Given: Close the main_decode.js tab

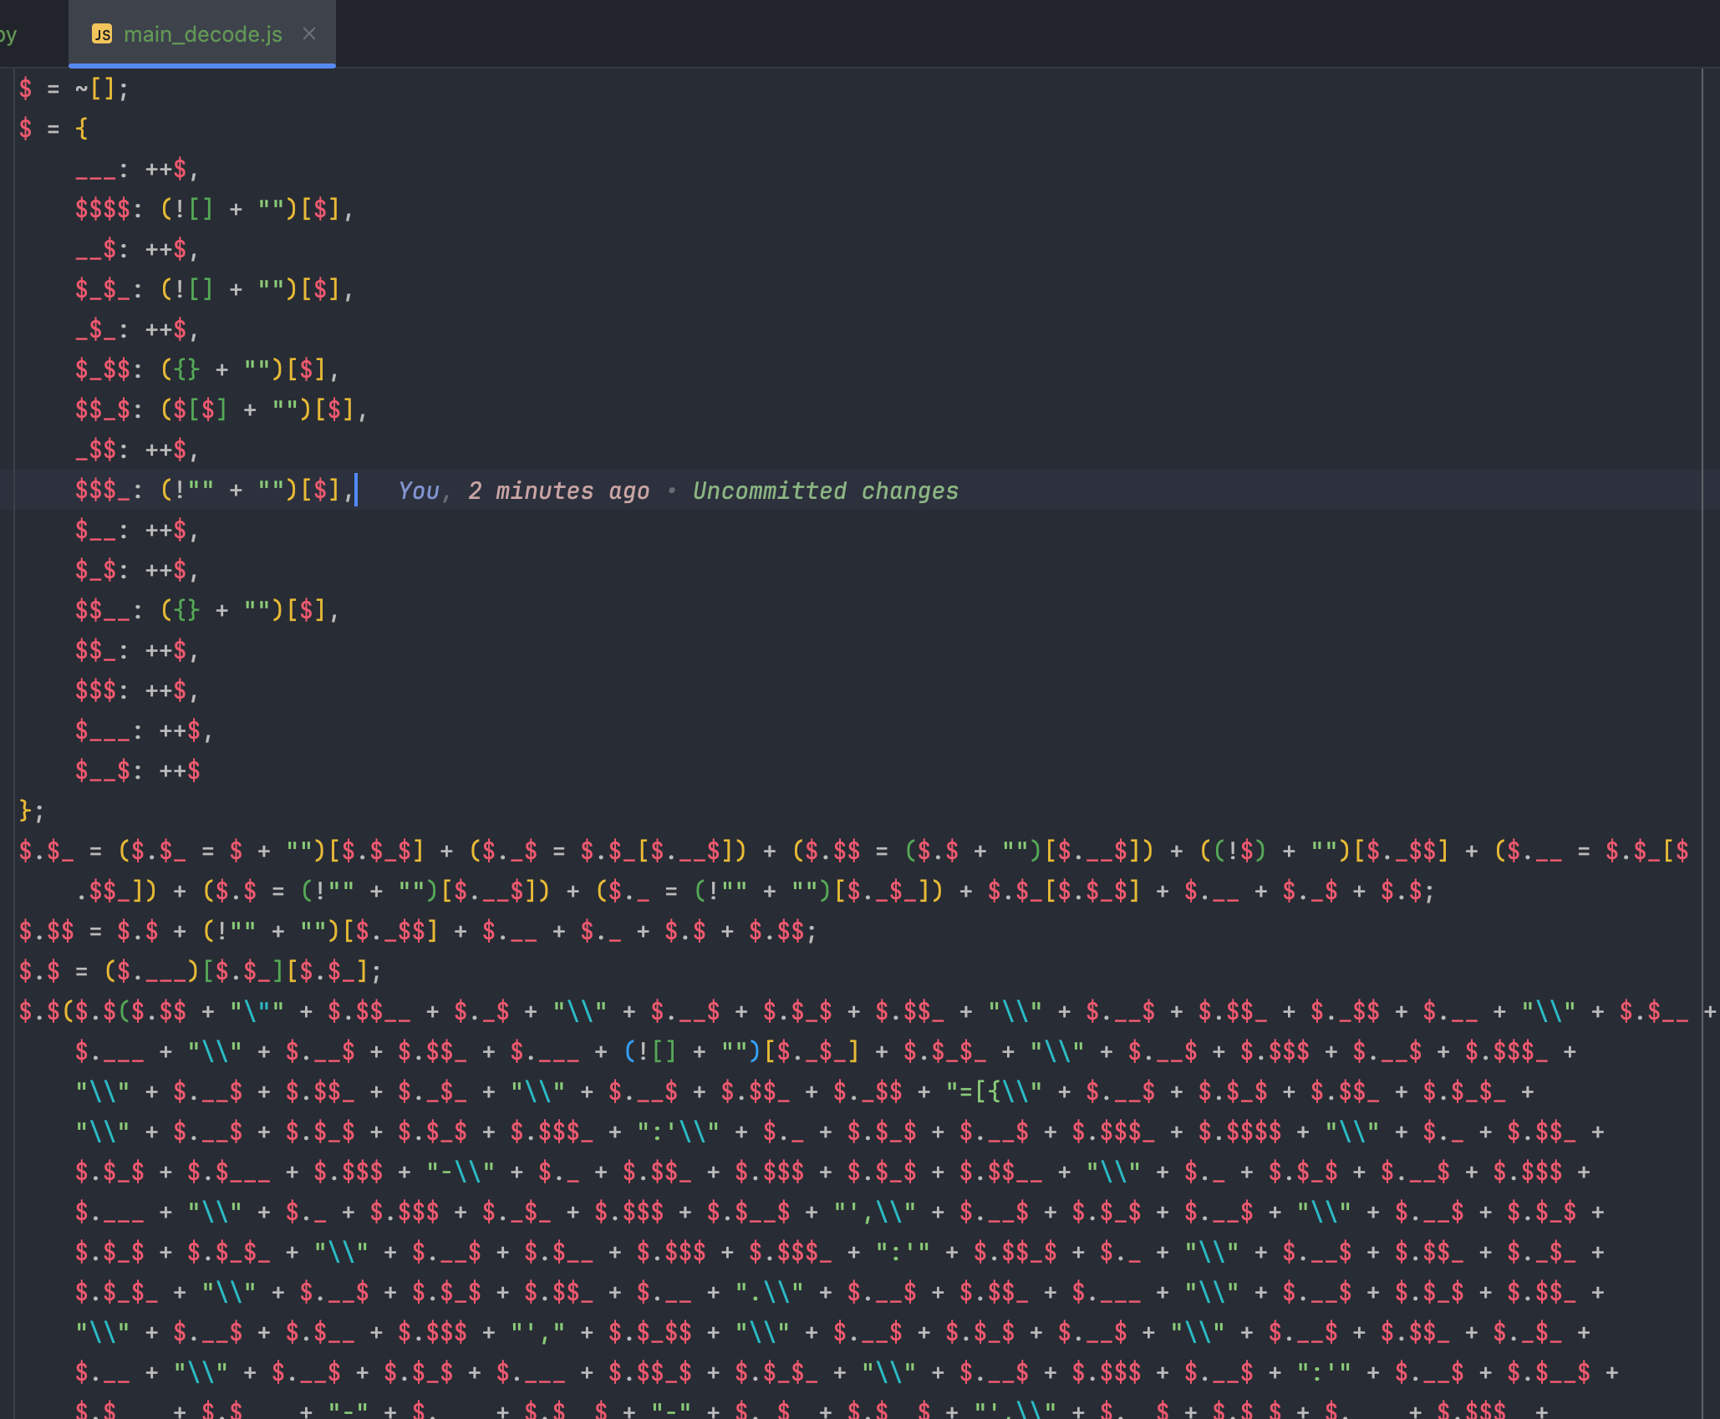Looking at the screenshot, I should [x=309, y=33].
